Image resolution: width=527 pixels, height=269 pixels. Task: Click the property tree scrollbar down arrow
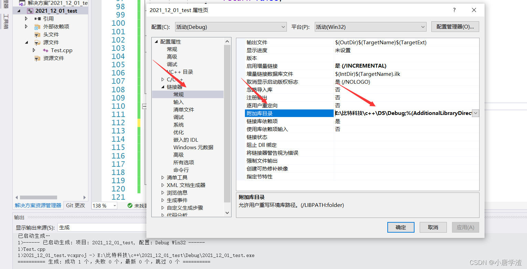click(227, 213)
